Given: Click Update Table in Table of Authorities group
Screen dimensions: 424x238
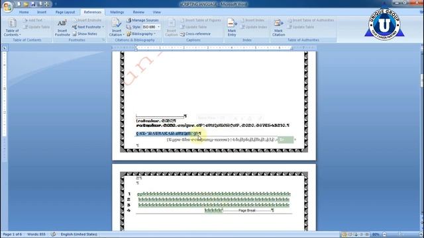Looking at the screenshot, I should coord(301,27).
